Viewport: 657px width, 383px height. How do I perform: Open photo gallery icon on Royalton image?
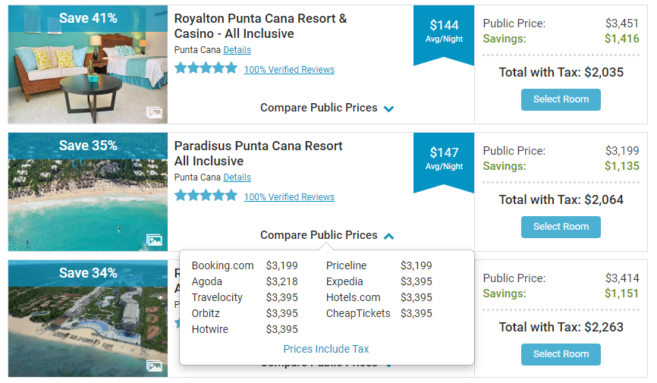click(x=155, y=113)
